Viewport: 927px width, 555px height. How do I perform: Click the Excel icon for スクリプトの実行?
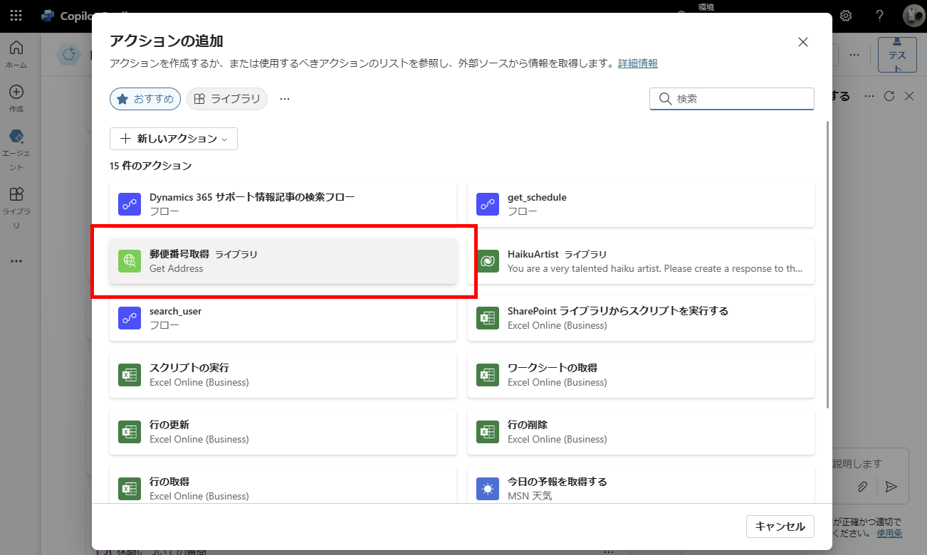130,375
